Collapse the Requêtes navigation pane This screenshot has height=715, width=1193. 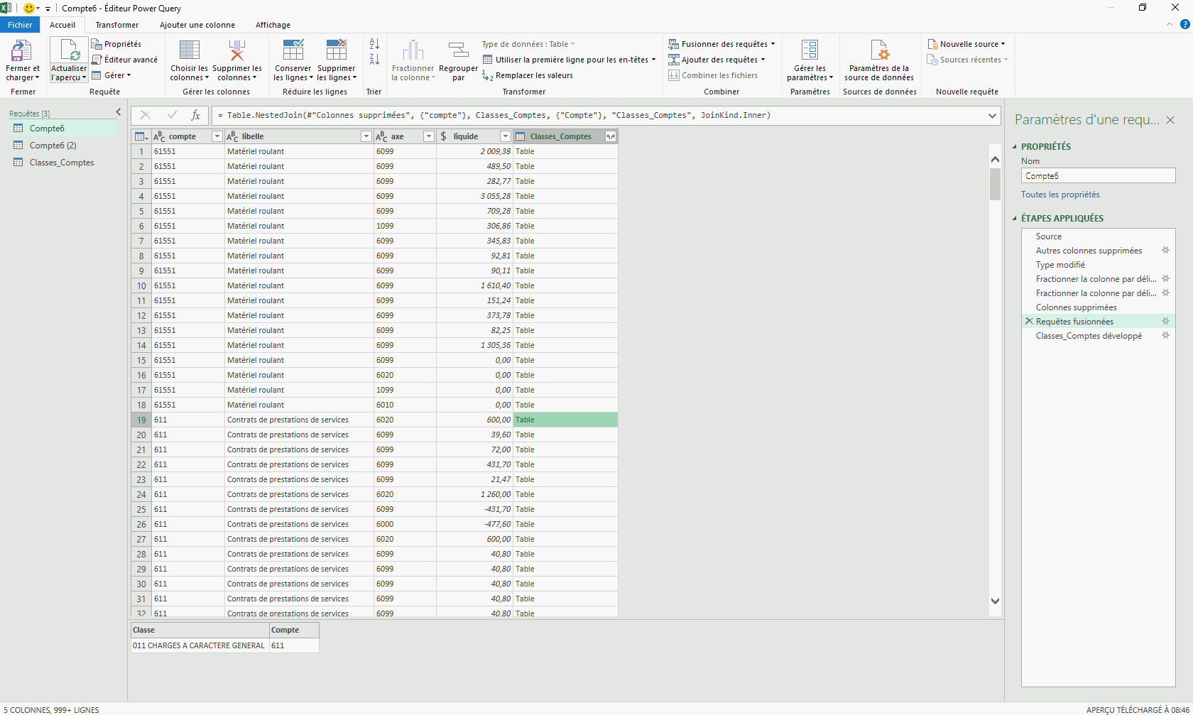119,112
